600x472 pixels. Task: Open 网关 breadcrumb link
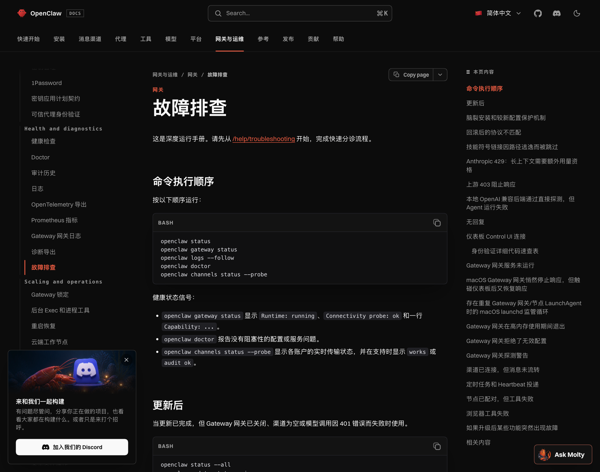[x=192, y=75]
